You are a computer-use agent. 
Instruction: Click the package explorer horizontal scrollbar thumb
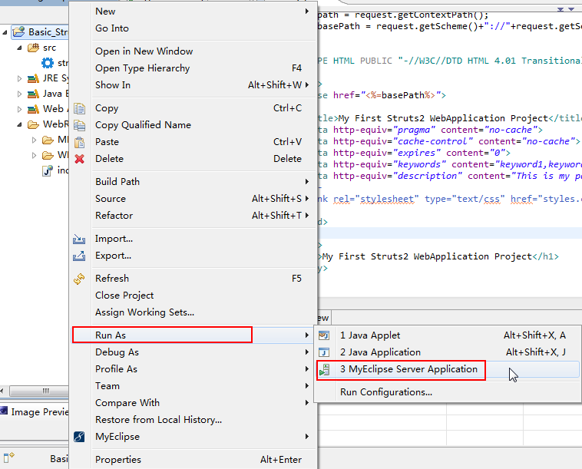39,391
